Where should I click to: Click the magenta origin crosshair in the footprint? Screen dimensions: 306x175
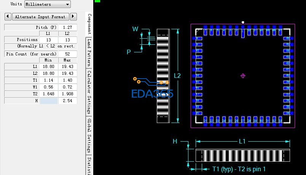(243, 76)
